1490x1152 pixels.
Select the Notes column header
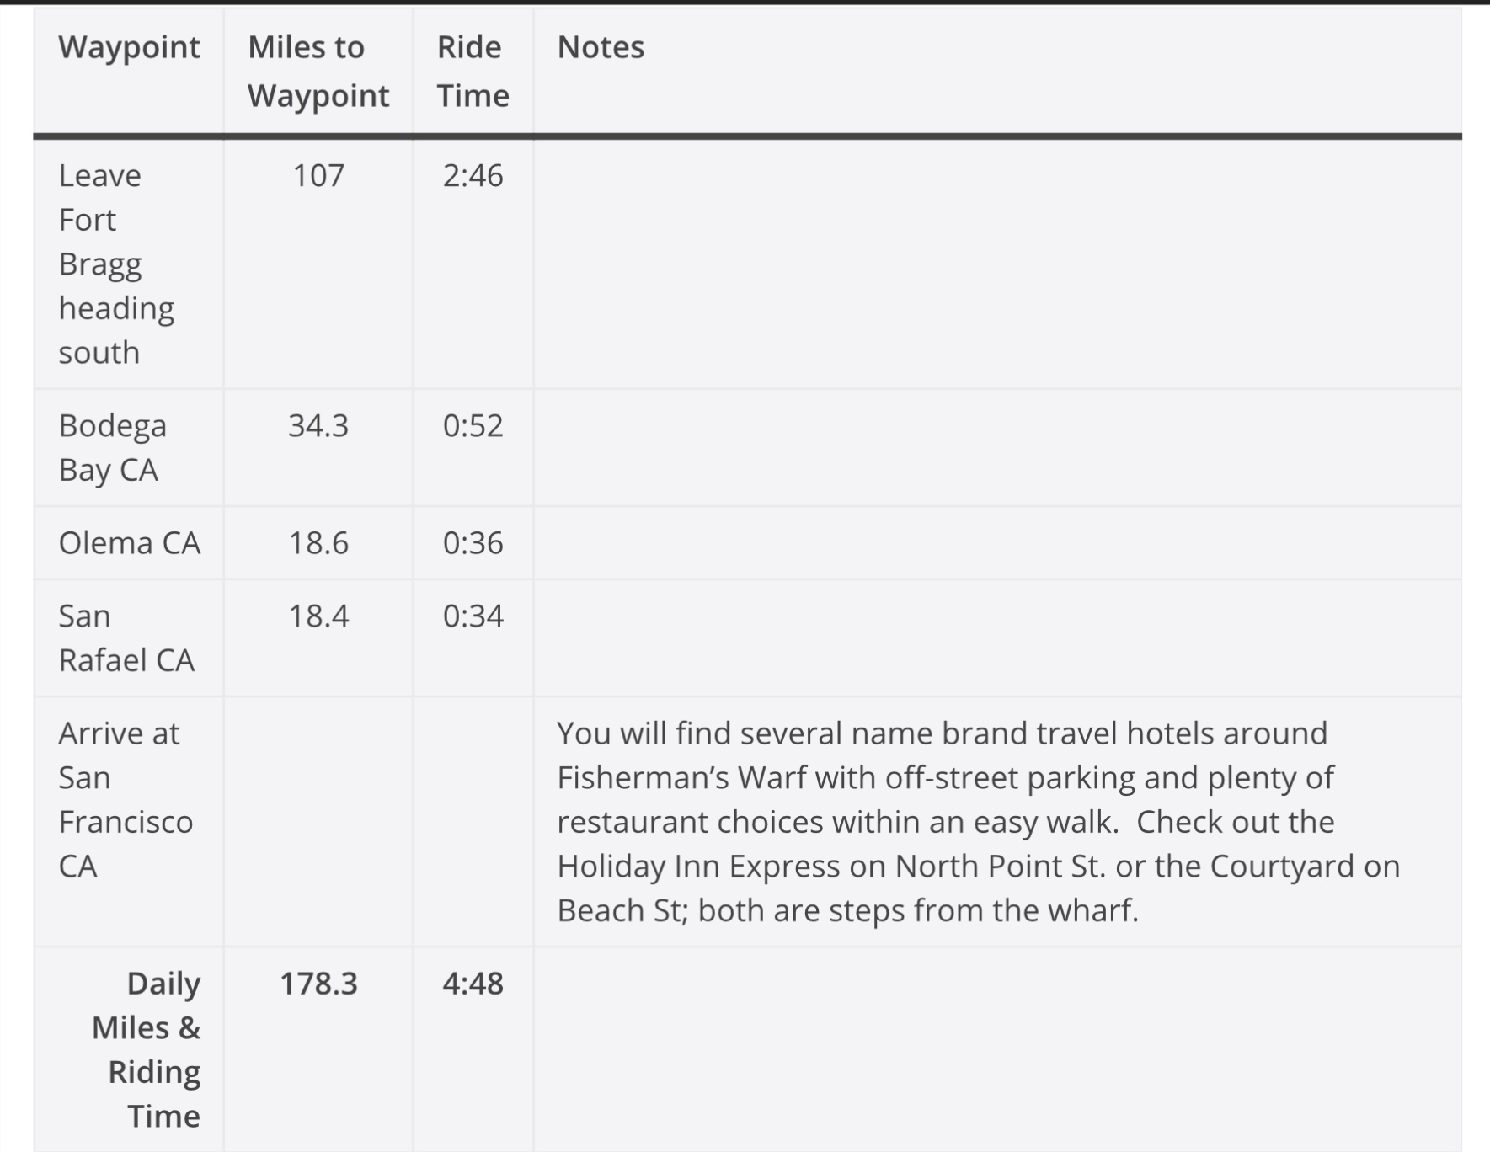click(601, 47)
